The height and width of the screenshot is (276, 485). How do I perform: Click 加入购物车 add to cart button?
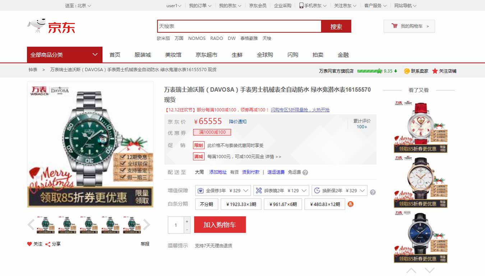tap(220, 225)
